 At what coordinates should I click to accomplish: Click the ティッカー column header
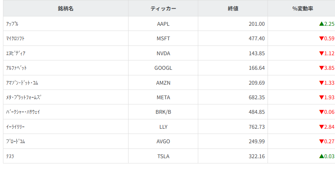tap(163, 9)
